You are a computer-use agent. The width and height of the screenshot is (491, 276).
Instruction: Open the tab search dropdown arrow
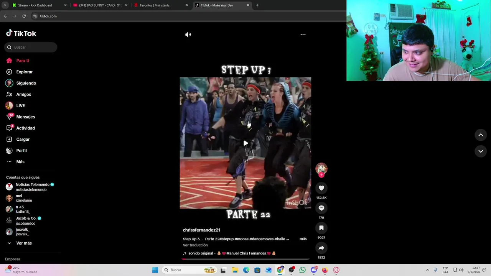[x=5, y=5]
